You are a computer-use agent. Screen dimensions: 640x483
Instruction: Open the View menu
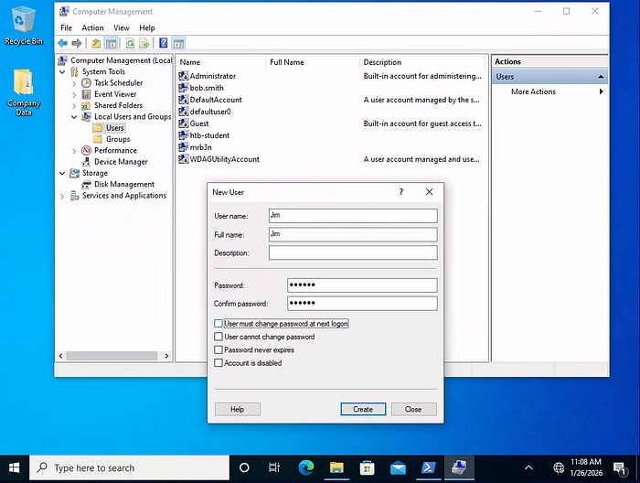click(122, 27)
